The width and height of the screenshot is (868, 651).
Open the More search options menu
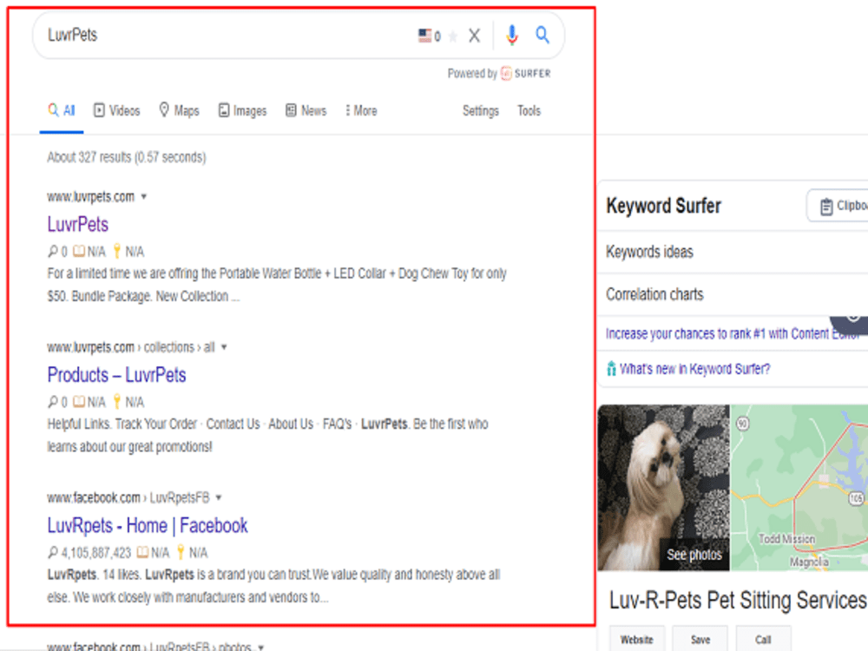[361, 111]
